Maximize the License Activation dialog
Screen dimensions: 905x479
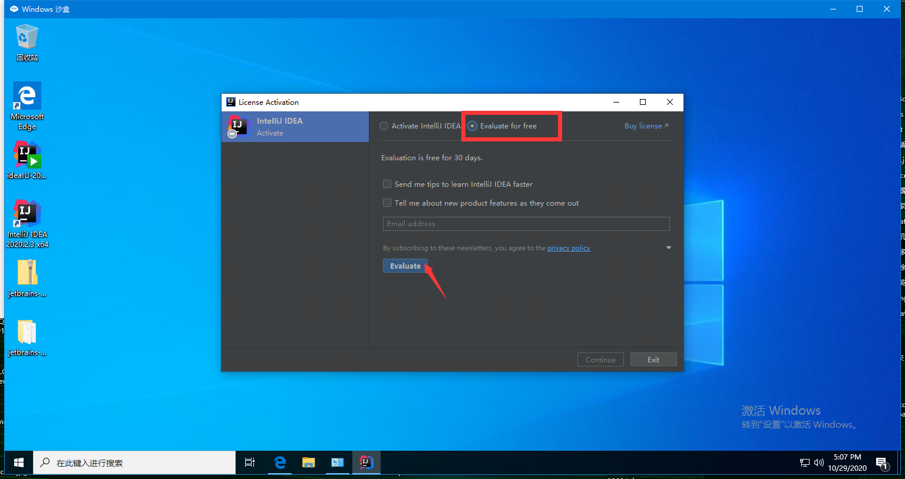(x=643, y=102)
